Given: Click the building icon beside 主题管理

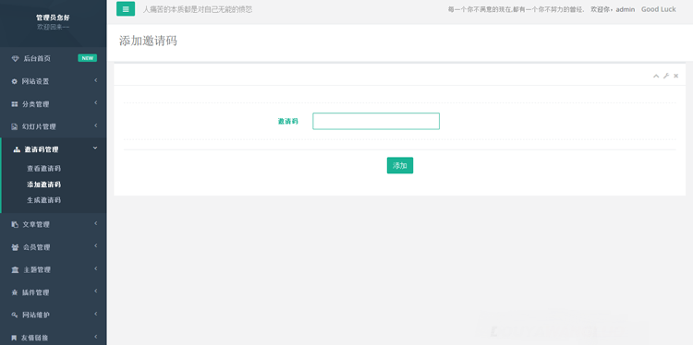Looking at the screenshot, I should click(15, 270).
